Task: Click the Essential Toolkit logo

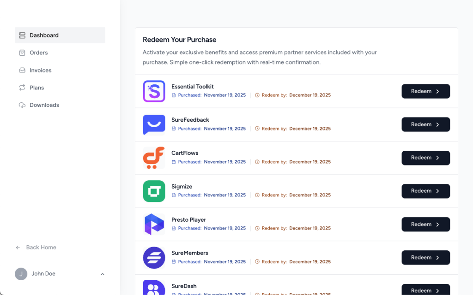Action: [x=154, y=91]
